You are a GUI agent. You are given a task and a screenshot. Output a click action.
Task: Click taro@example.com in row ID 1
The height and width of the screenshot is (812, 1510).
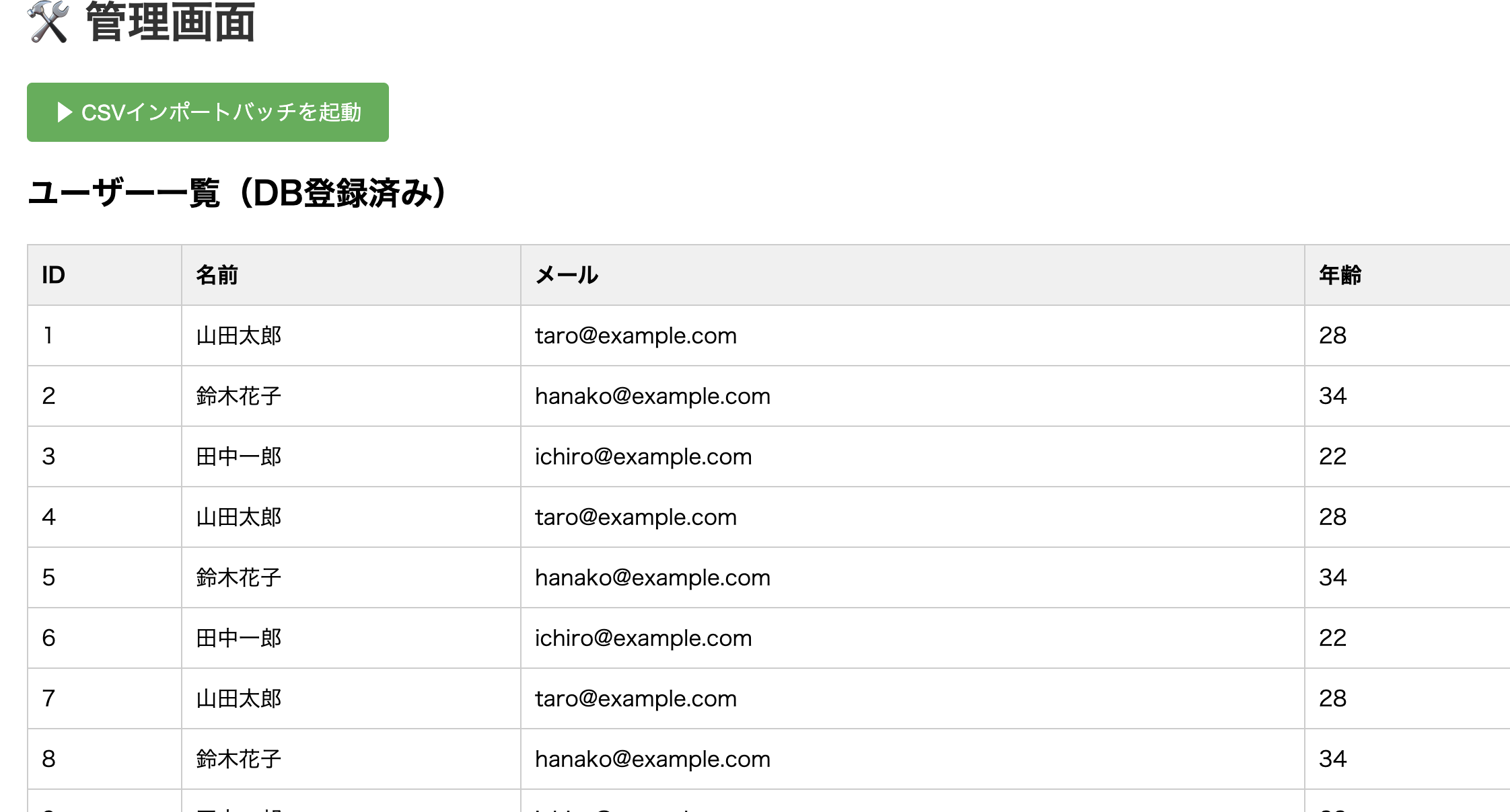(636, 335)
